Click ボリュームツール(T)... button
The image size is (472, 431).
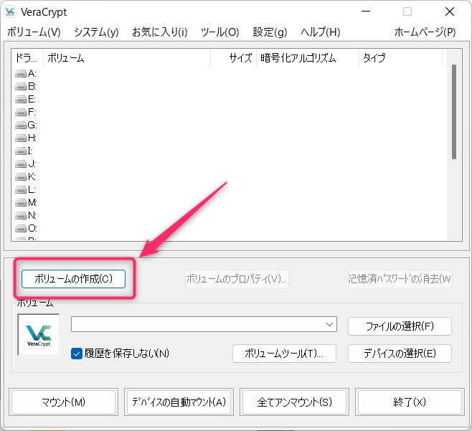(x=284, y=354)
